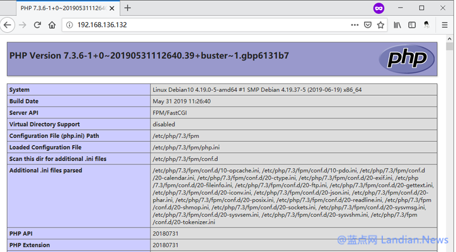This screenshot has height=252, width=456.
Task: Open the page actions three-dot menu
Action: pos(353,25)
